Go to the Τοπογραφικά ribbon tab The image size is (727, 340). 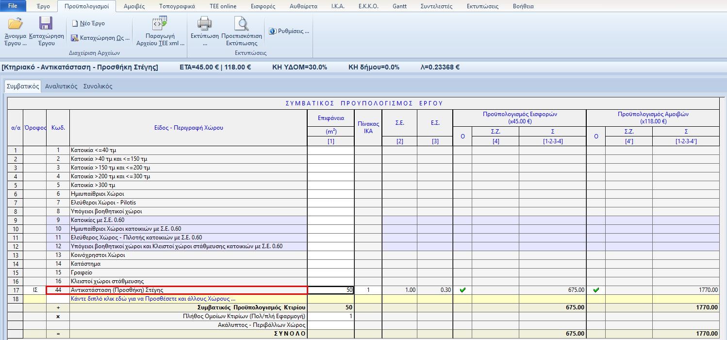178,7
